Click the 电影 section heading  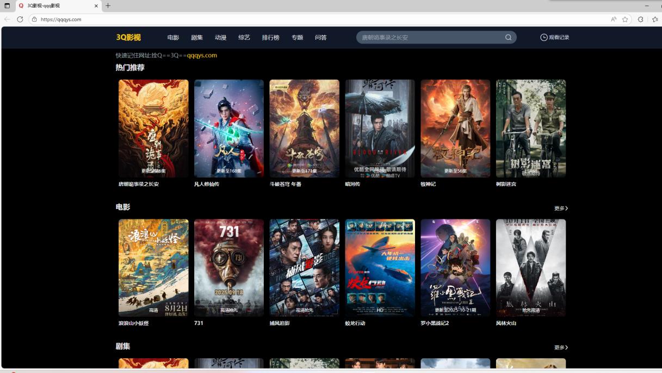[x=123, y=207]
